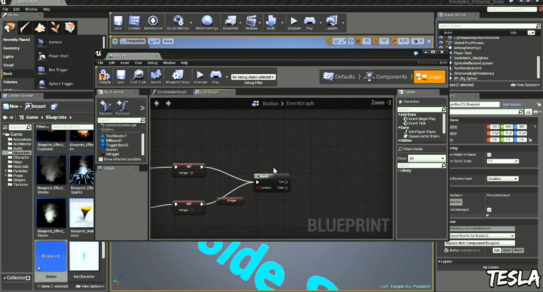543x292 pixels.
Task: Open Content Browser View Options
Action: [x=90, y=286]
